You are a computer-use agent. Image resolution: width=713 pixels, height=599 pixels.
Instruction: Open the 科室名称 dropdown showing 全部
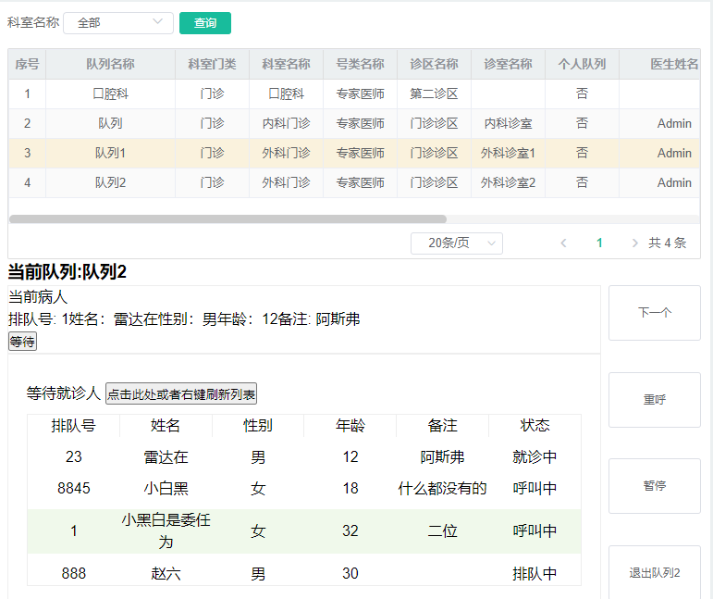pos(118,23)
